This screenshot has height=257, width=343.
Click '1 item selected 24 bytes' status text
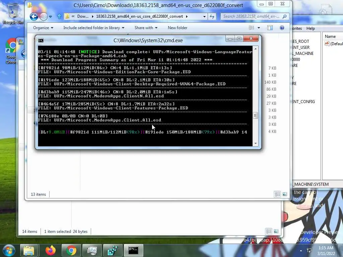[66, 232]
